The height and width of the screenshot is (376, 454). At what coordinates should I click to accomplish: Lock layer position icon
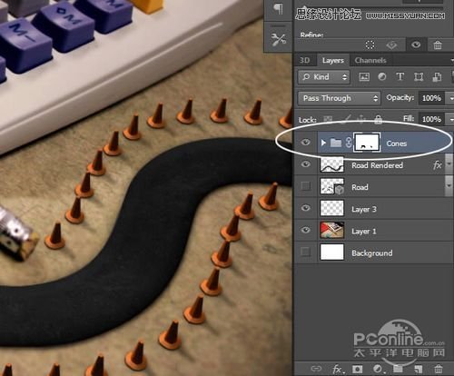click(x=361, y=119)
